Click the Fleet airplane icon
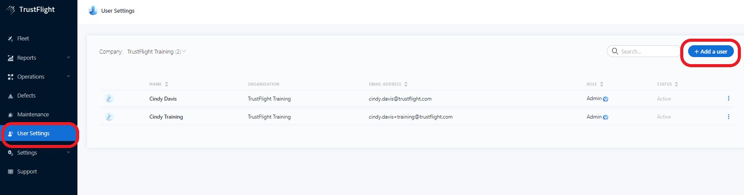Screen dimensions: 744x195 coord(11,39)
